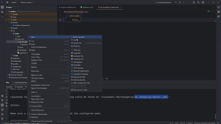Open the Git tool window icon
The height and width of the screenshot is (124, 221).
[x=2, y=119]
